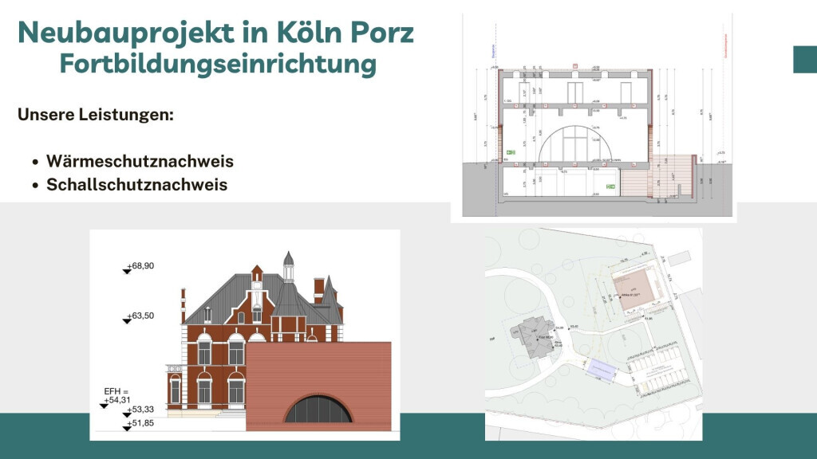
Task: Select the green emergency exit icon in the section drawing
Action: (x=511, y=152)
